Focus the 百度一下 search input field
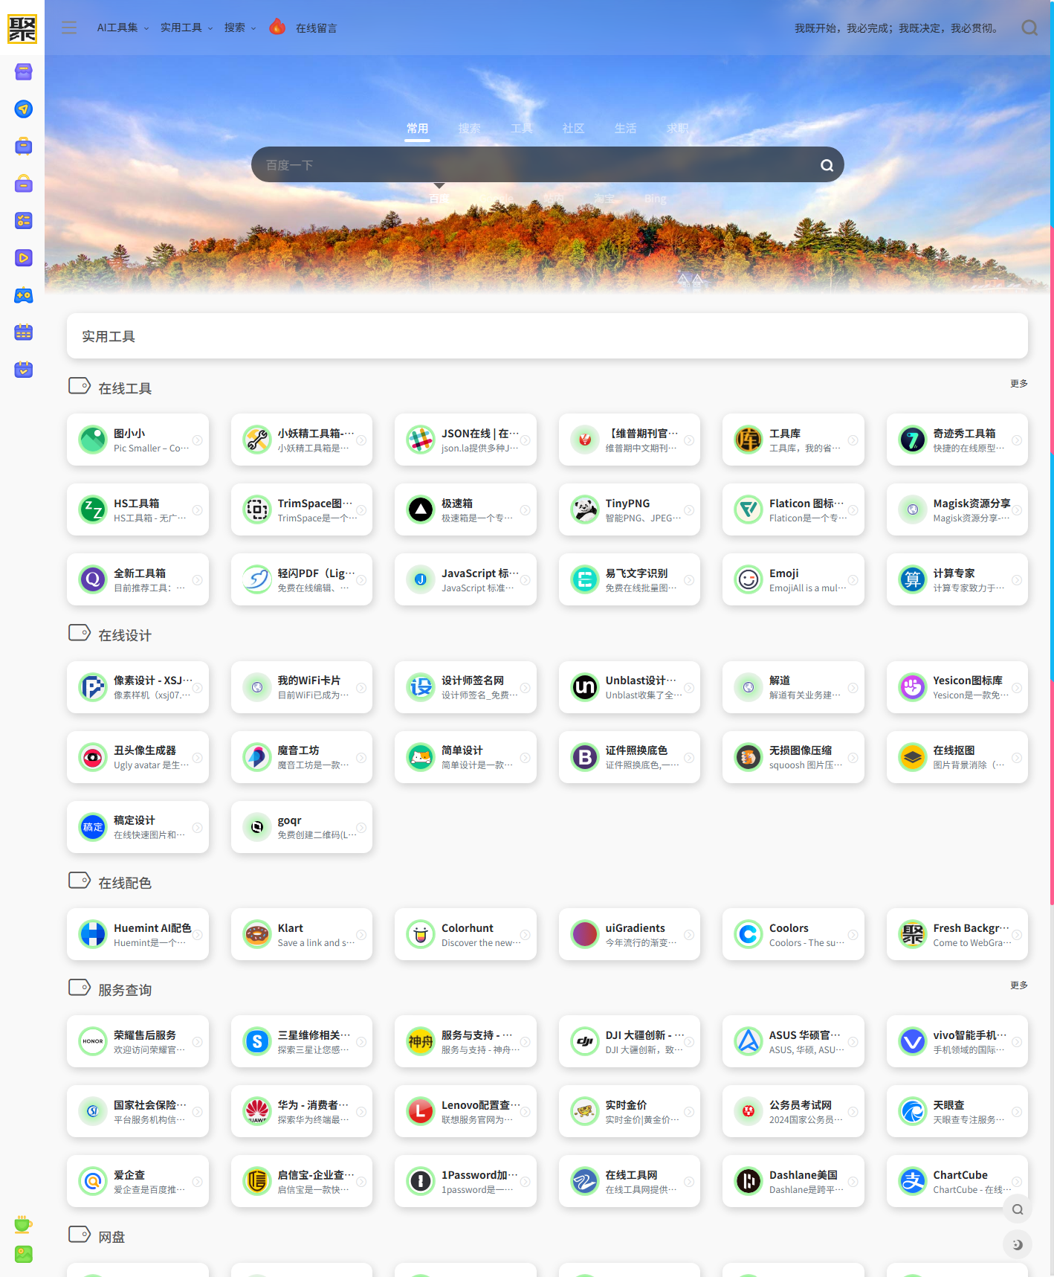The image size is (1054, 1277). pyautogui.click(x=535, y=165)
